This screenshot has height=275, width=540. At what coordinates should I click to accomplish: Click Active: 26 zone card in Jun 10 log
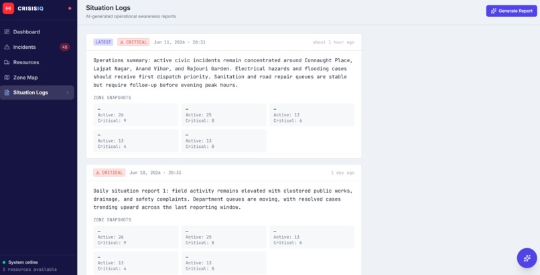coord(136,237)
